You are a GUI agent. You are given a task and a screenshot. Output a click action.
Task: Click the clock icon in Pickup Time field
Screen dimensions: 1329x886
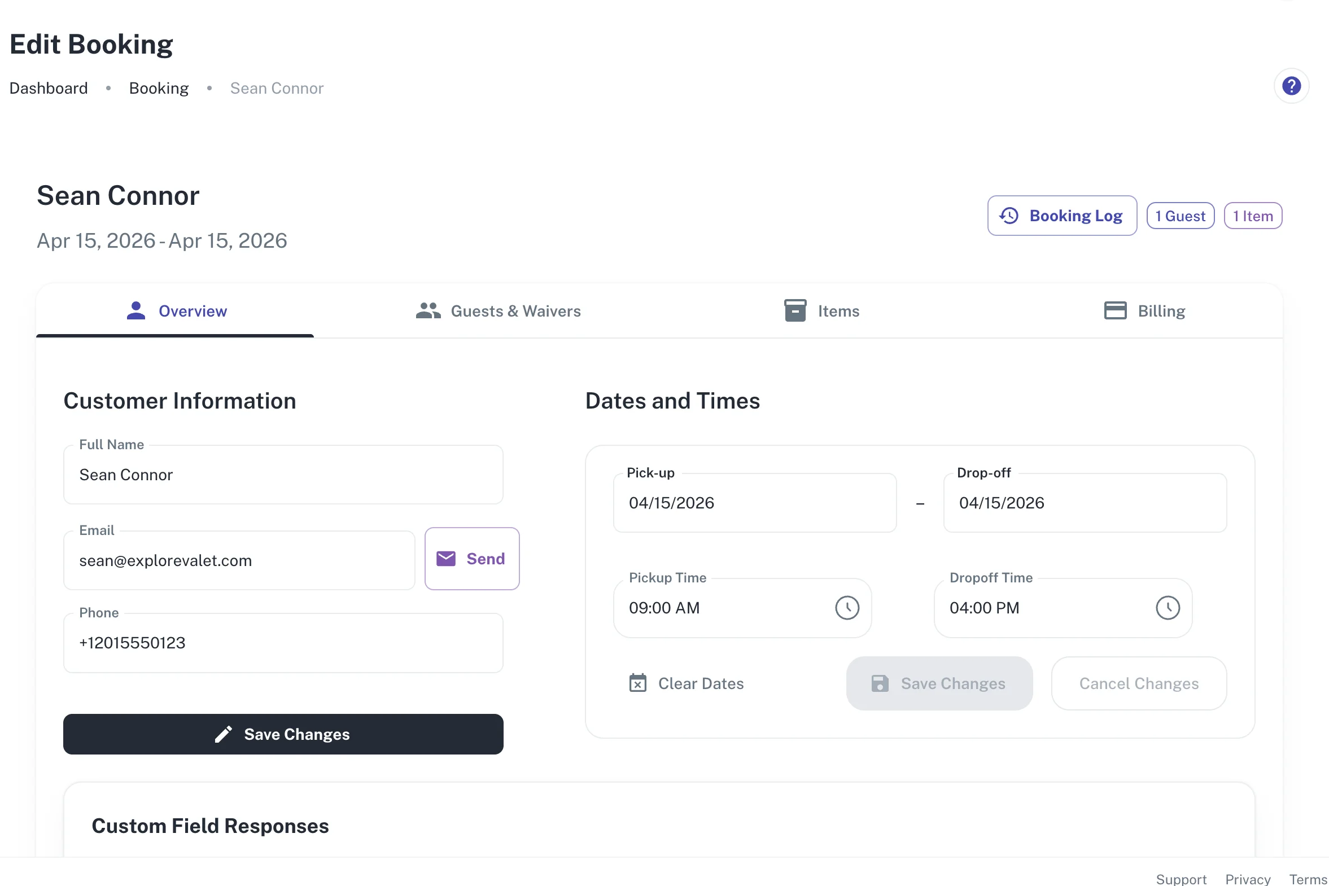[x=847, y=607]
